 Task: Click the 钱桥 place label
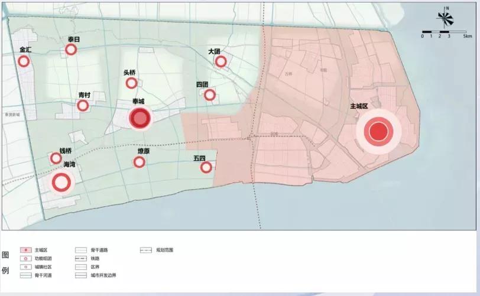tap(66, 151)
